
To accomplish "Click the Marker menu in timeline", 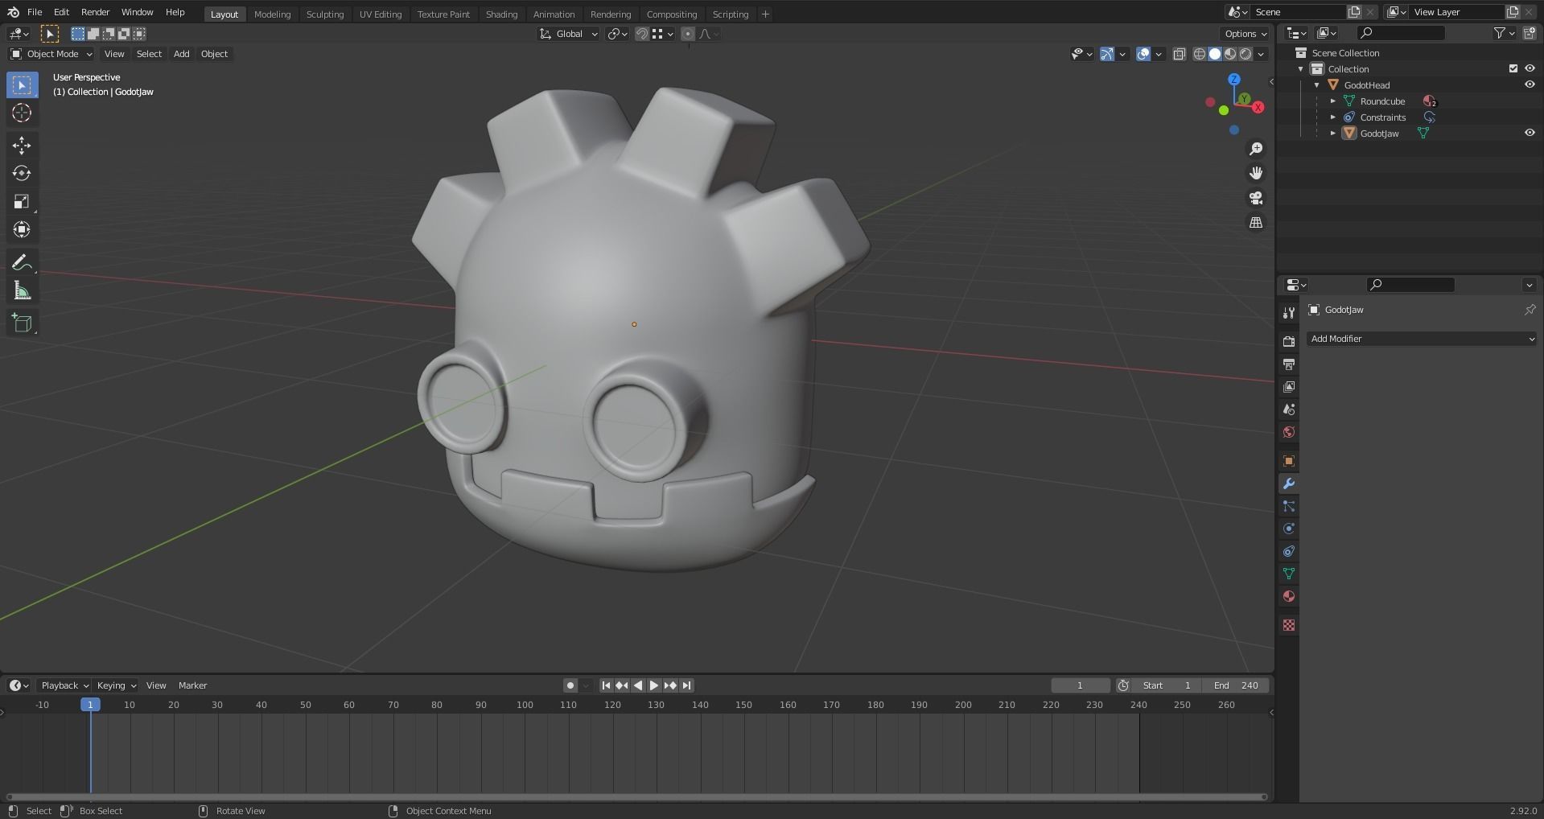I will pyautogui.click(x=192, y=685).
